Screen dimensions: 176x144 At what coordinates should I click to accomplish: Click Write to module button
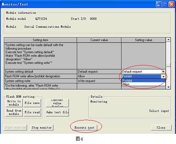[14, 103]
